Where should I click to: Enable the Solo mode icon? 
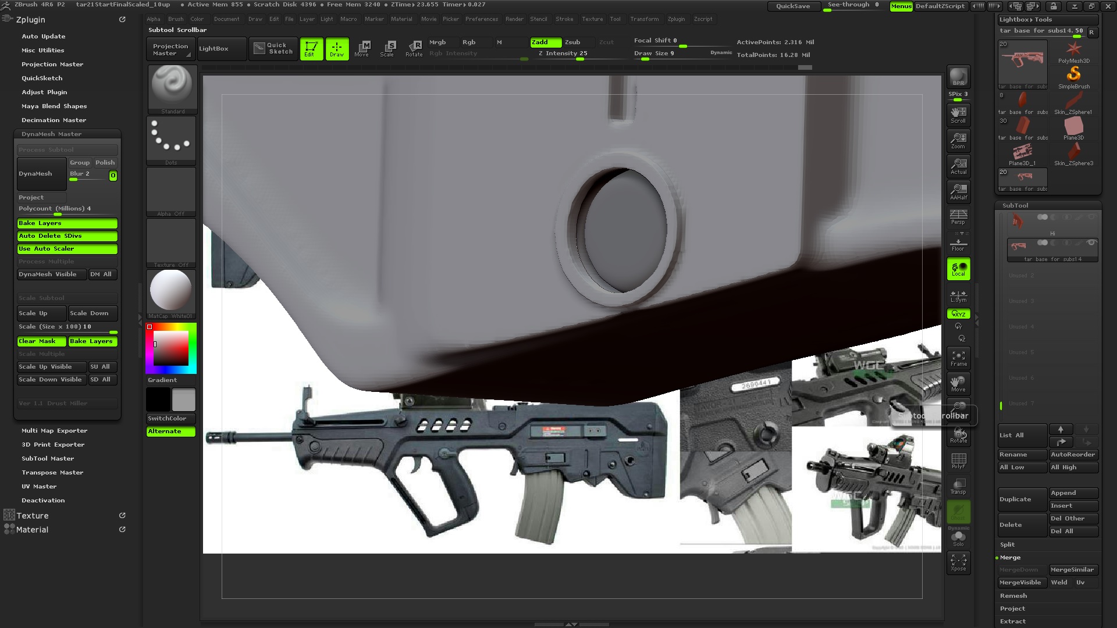click(x=958, y=538)
